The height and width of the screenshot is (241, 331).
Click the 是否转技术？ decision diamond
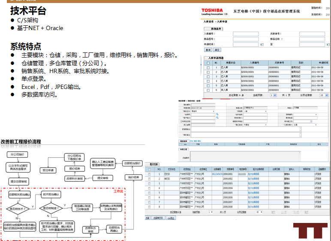18,209
